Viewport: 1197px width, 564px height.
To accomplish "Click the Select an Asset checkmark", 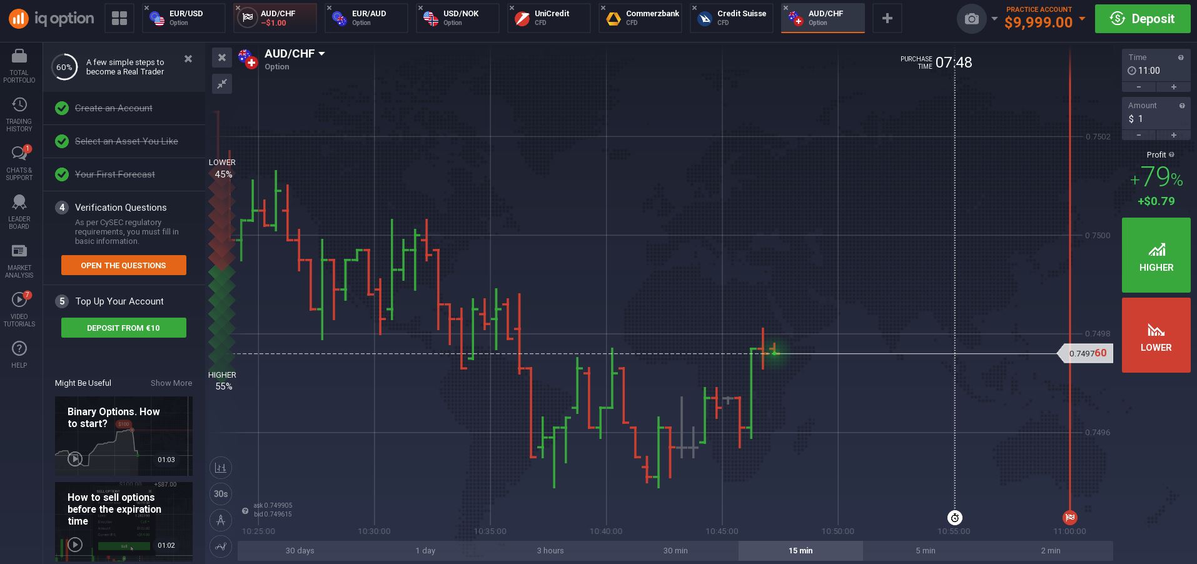I will click(x=62, y=141).
